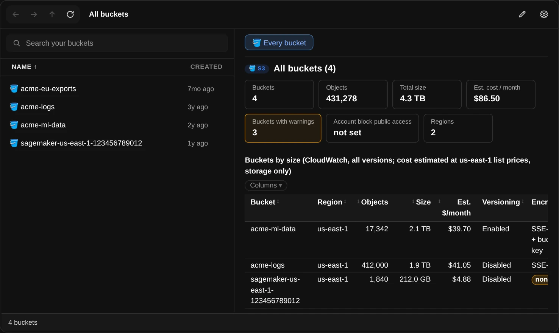
Task: Sort table by Versioning header
Action: point(503,202)
